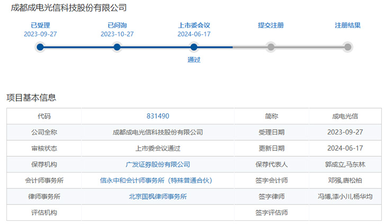Click the 项目基本信息 section heading
This screenshot has height=224, width=384.
pos(31,97)
